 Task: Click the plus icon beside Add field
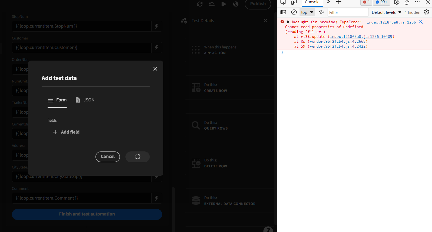(x=55, y=132)
